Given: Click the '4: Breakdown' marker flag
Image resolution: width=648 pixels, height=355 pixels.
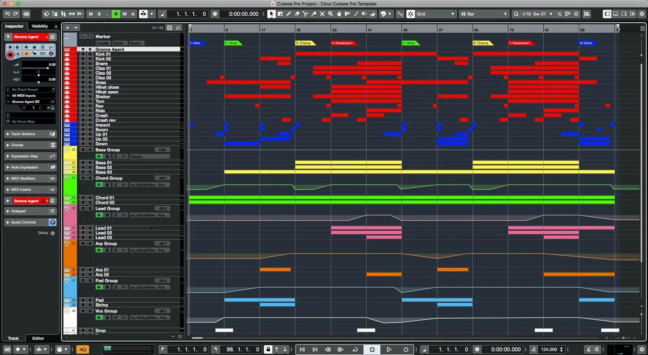Looking at the screenshot, I should [x=344, y=43].
